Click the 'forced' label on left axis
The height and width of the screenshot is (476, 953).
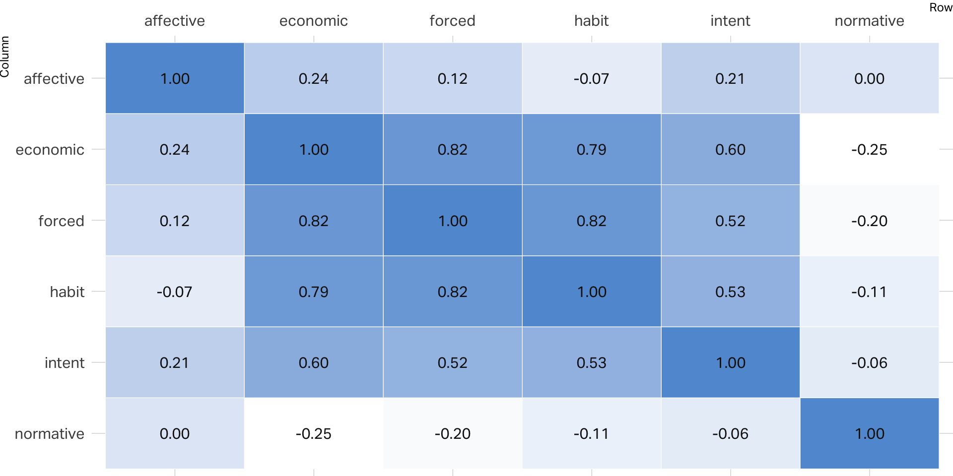coord(61,221)
